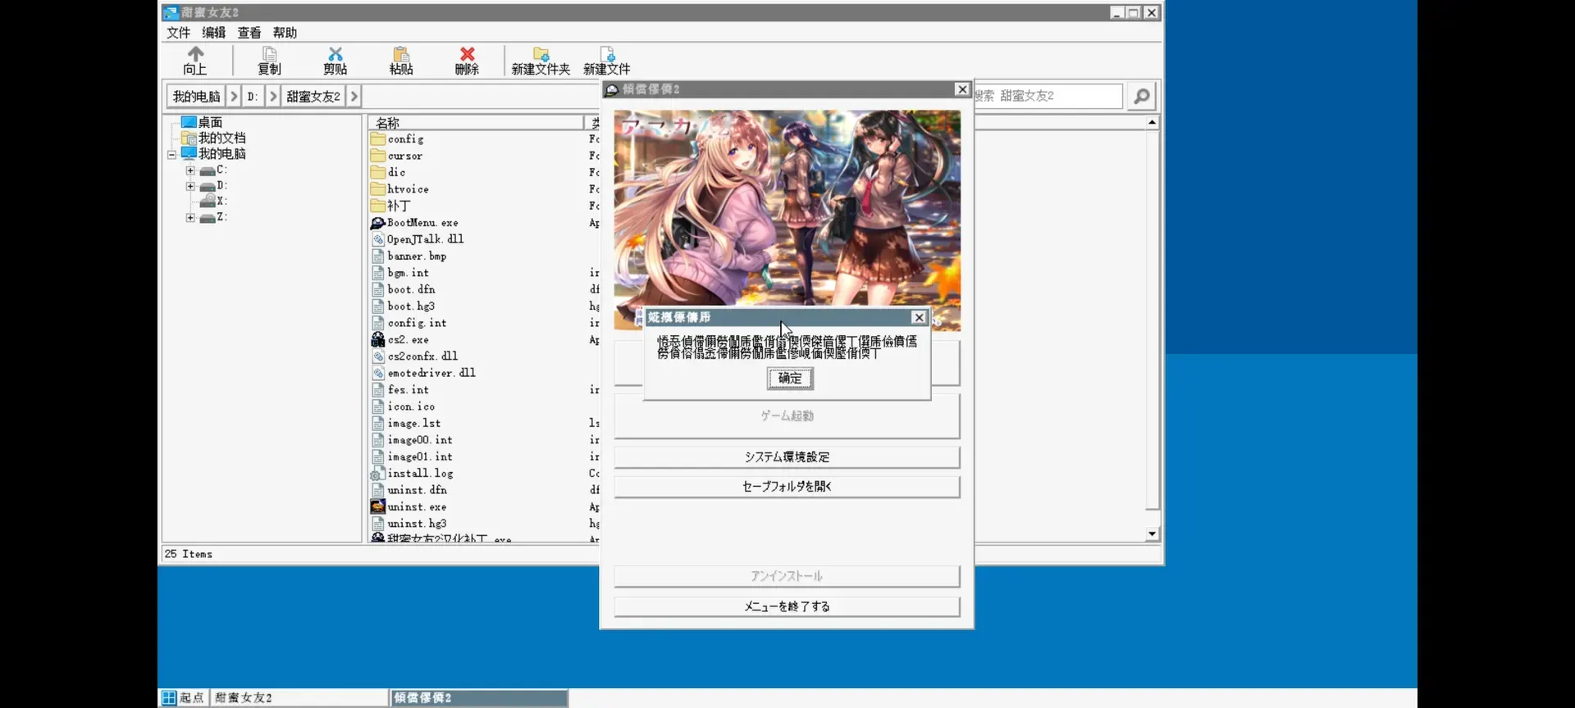Open the 查看 menu
1575x708 pixels.
[x=249, y=33]
